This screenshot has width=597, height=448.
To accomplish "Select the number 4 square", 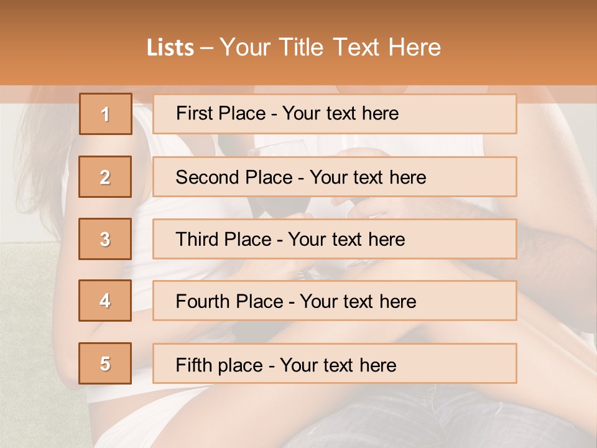I will coord(105,301).
